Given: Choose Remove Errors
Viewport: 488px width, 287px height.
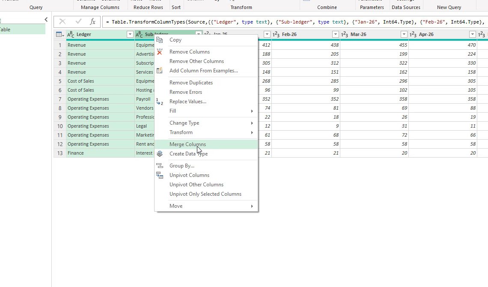Looking at the screenshot, I should 206,92.
